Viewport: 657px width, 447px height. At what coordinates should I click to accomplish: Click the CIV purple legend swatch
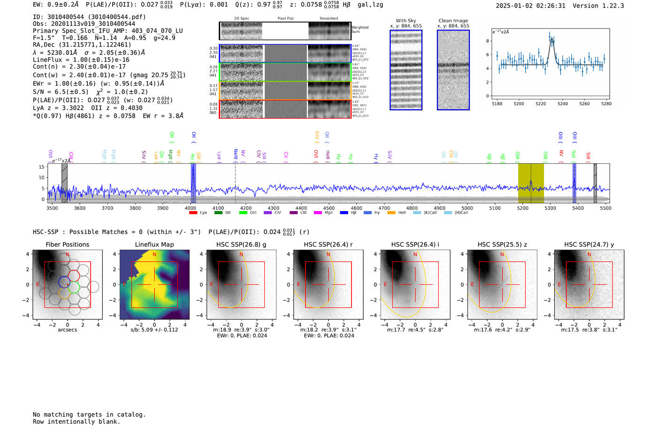268,213
